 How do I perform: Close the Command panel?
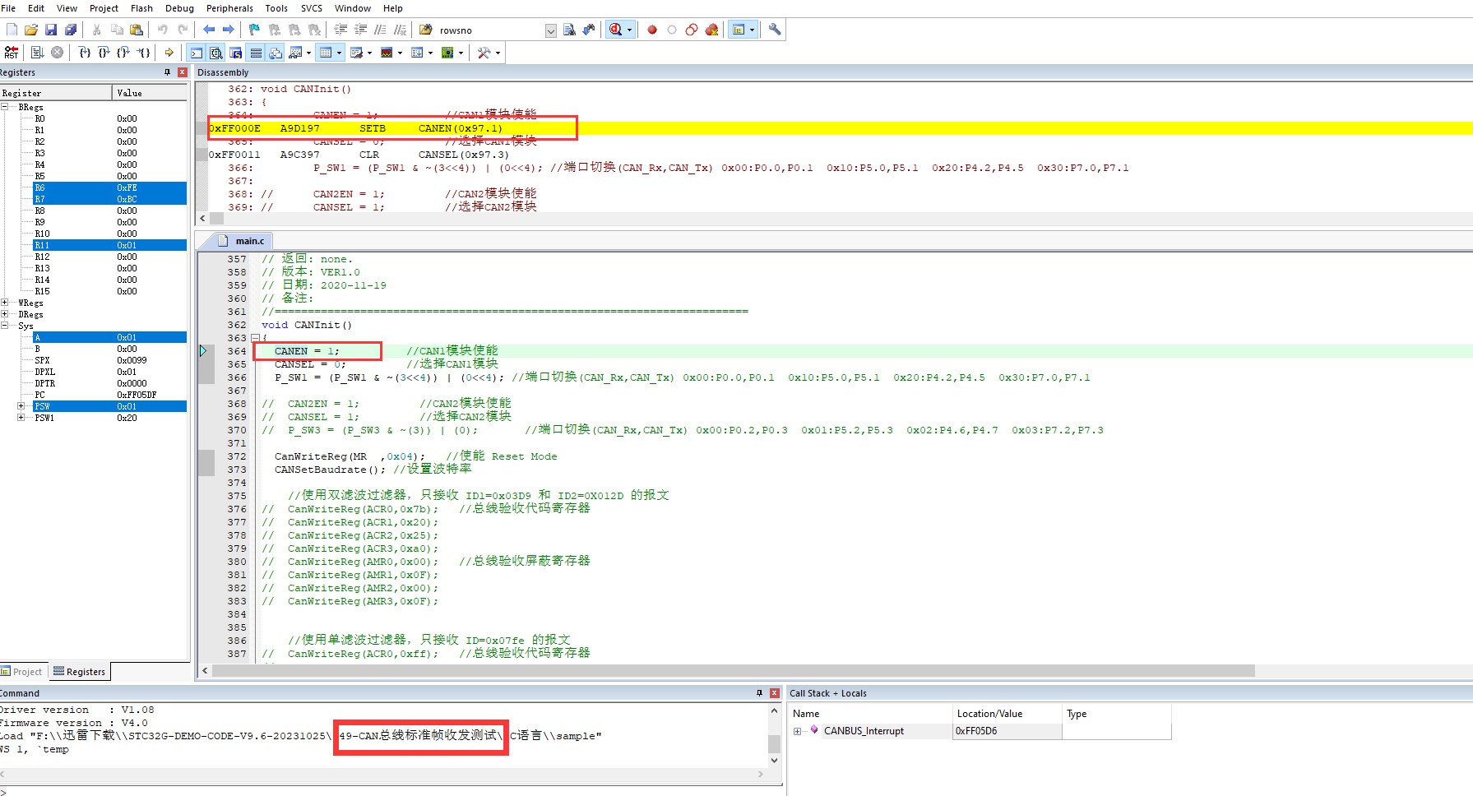pos(774,693)
